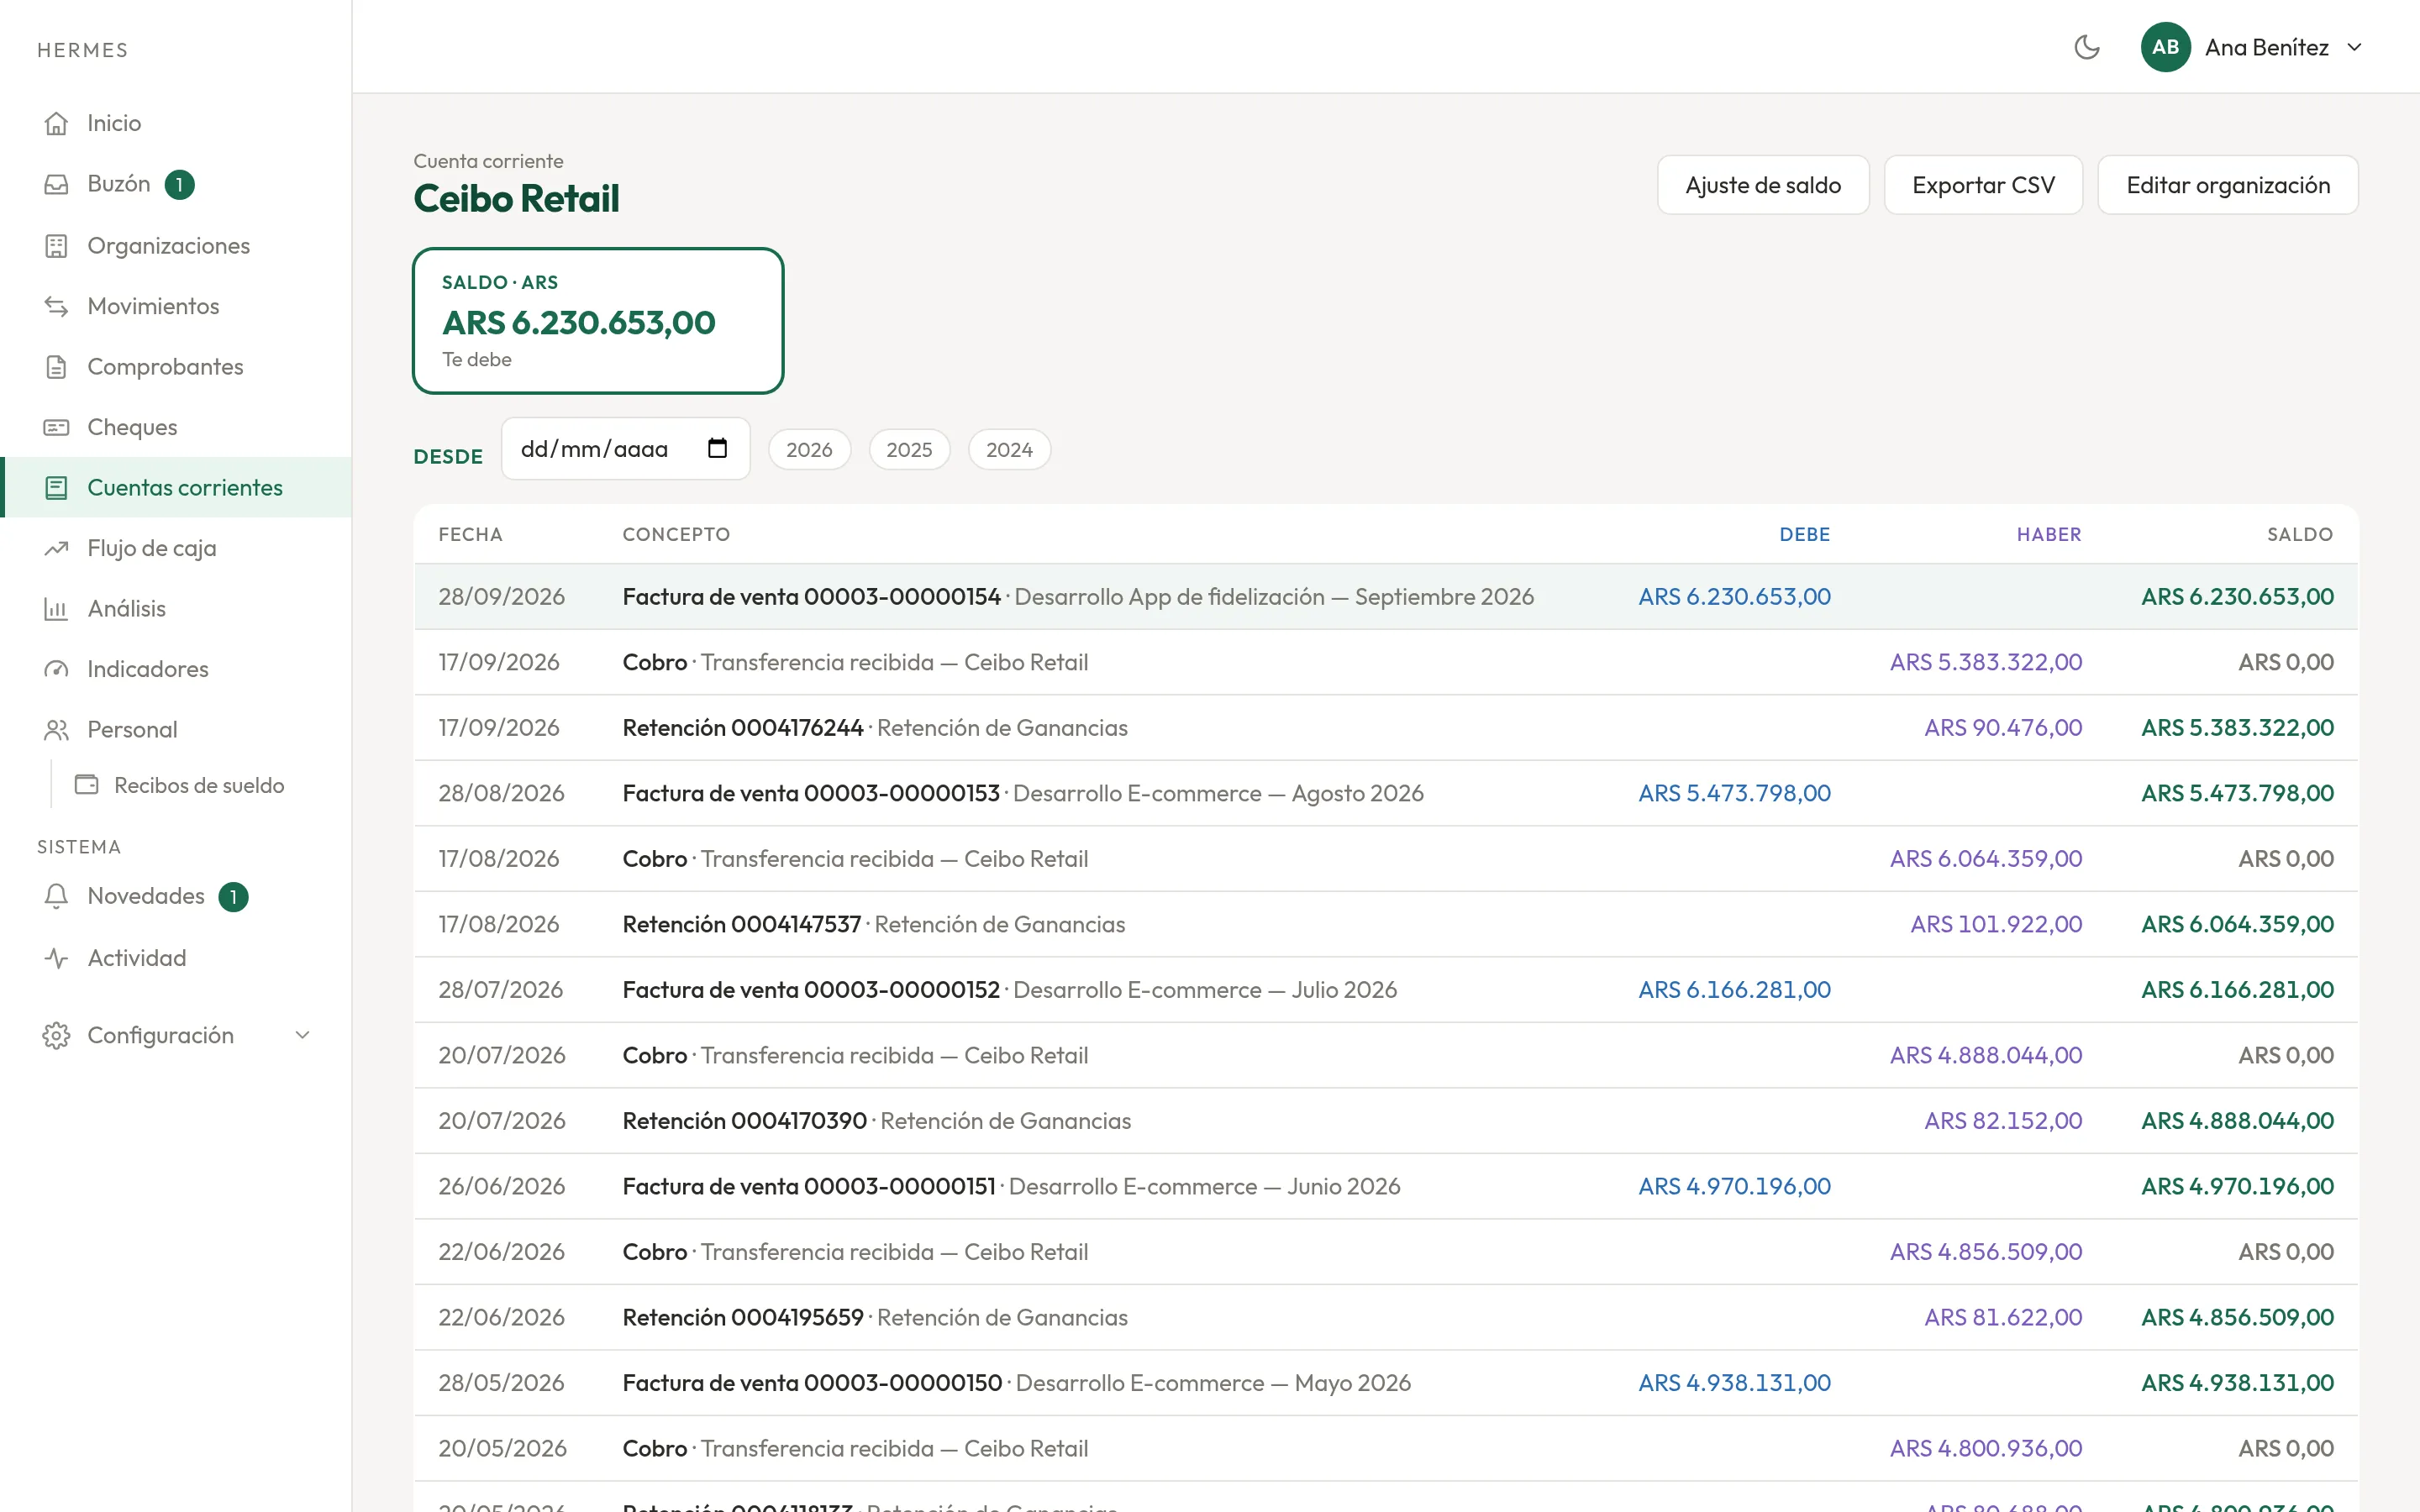Expand the Configuración section chevron

[x=302, y=1035]
